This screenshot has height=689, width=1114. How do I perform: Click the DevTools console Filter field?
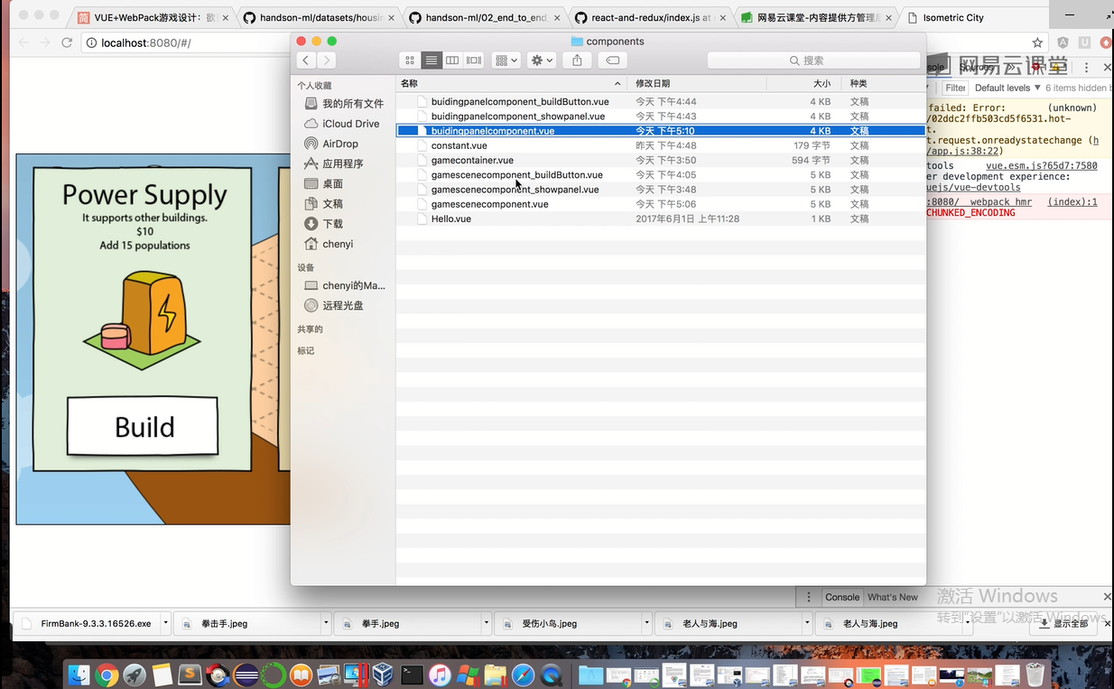[955, 88]
